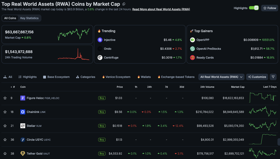Select the Wallets tab
The image size is (280, 159).
[144, 77]
